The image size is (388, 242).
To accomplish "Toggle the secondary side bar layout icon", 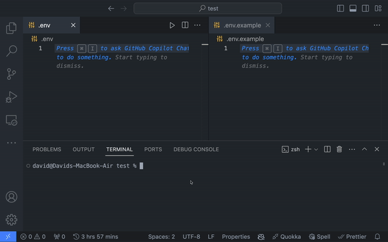I will click(x=365, y=8).
